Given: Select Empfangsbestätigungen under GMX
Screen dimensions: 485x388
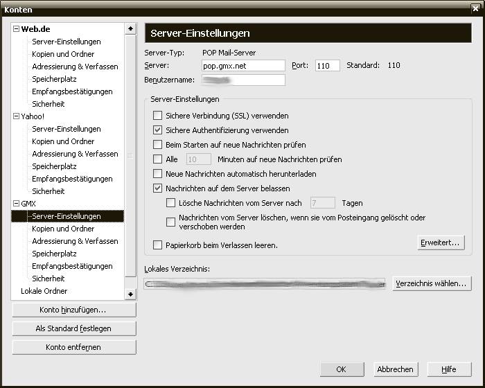Looking at the screenshot, I should coord(72,266).
